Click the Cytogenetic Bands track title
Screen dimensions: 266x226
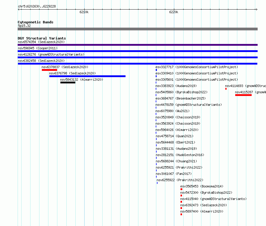coord(36,22)
